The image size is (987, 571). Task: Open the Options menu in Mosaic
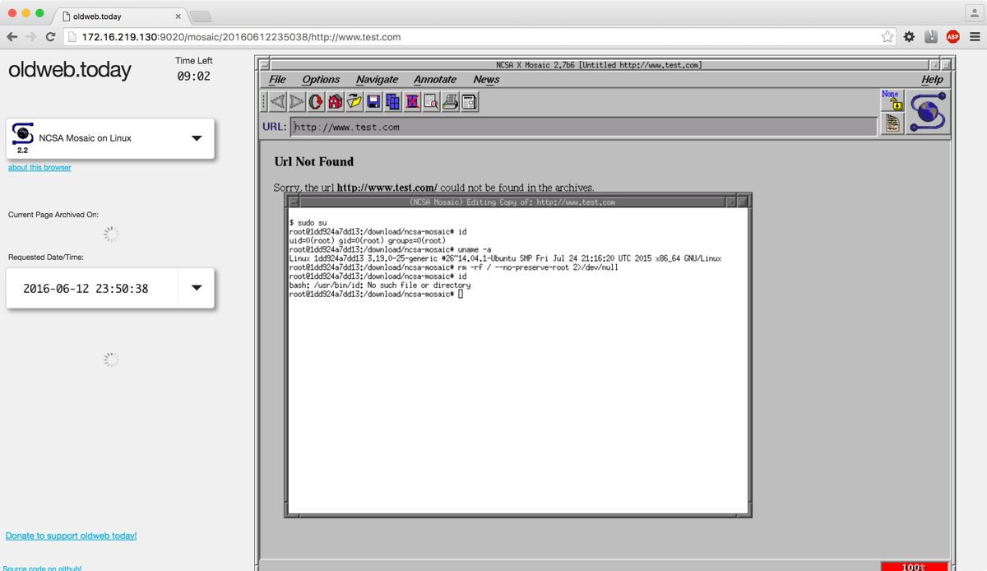tap(321, 80)
